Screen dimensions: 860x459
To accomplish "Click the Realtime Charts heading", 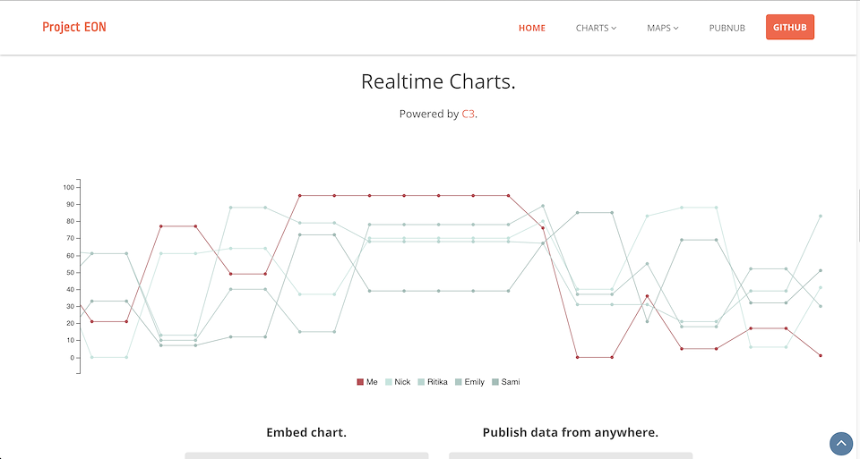I will 438,82.
